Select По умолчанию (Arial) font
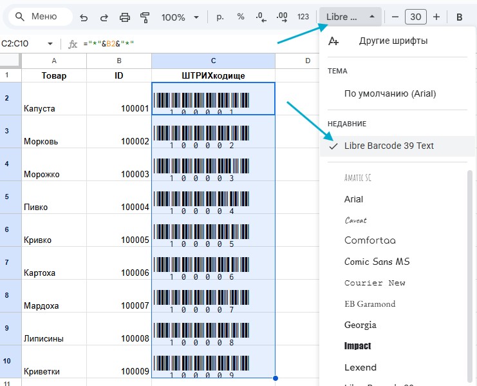This screenshot has width=477, height=386. [x=390, y=93]
